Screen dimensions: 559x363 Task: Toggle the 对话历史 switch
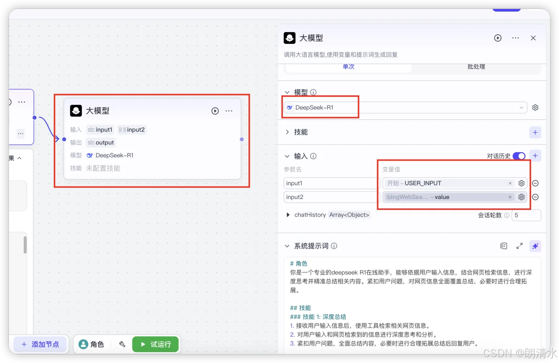(519, 156)
